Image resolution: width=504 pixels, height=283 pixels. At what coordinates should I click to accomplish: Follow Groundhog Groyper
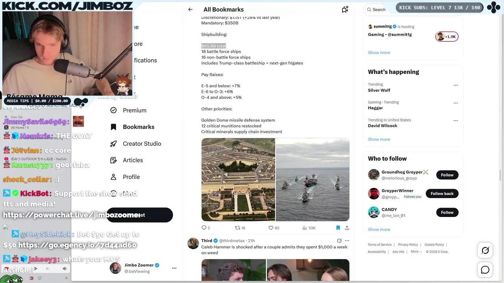pos(447,175)
